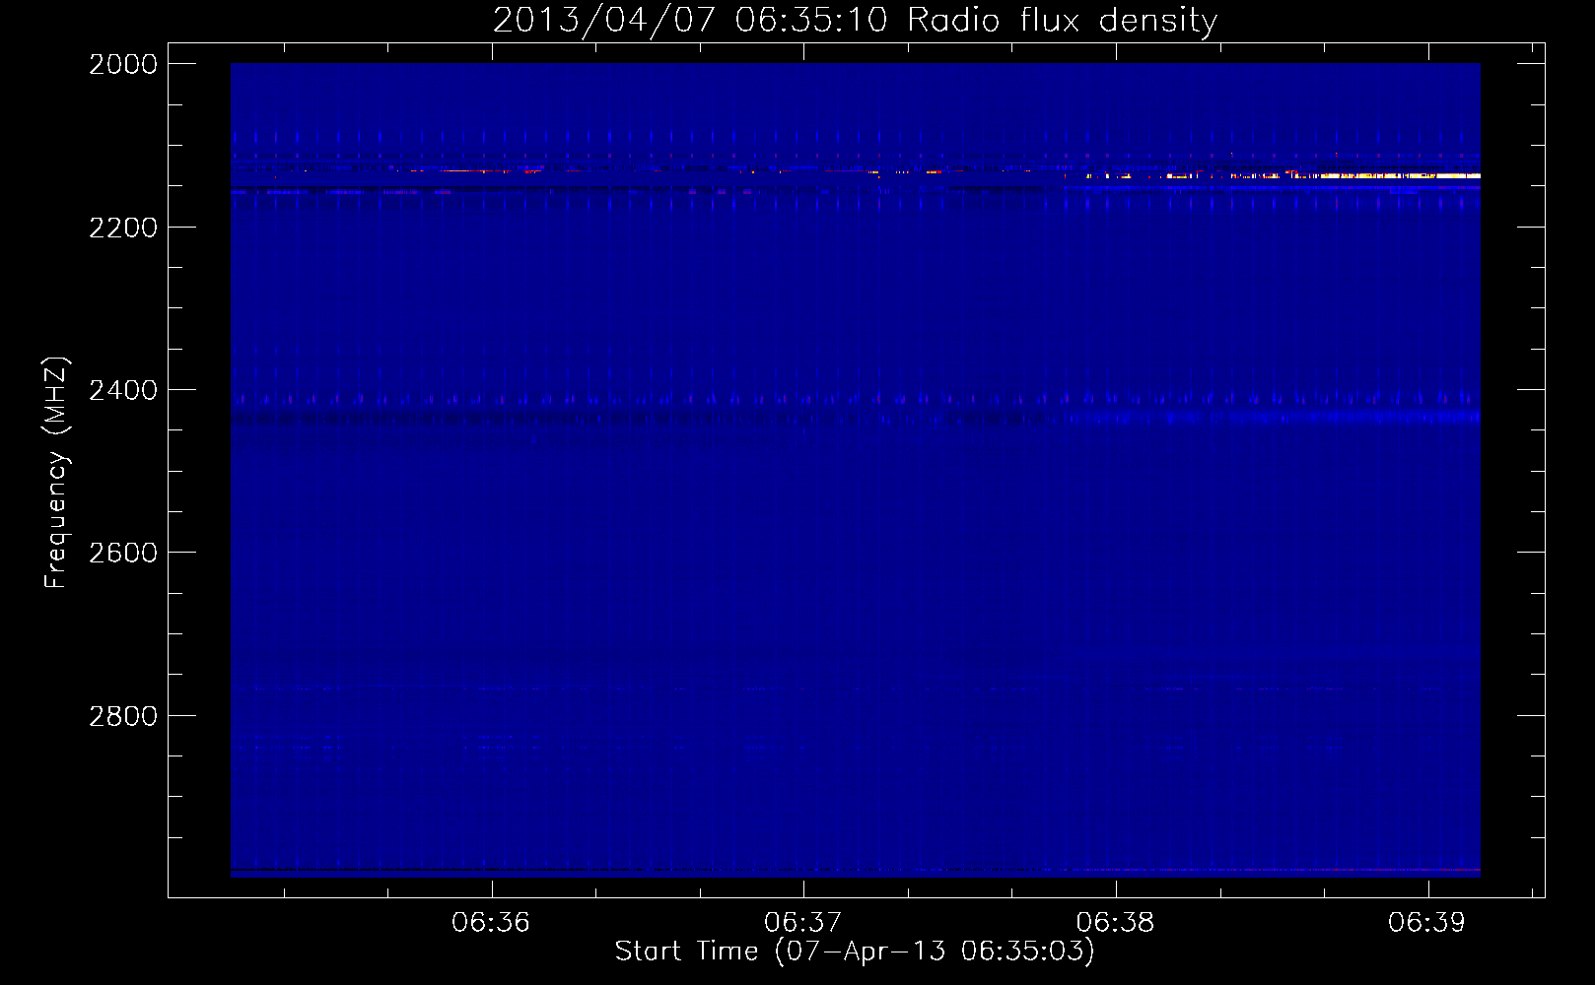Click the 2000 frequency axis label
The image size is (1595, 985).
[123, 65]
